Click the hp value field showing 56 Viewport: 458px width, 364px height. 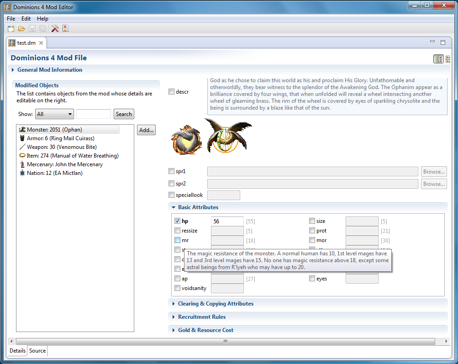pyautogui.click(x=227, y=221)
